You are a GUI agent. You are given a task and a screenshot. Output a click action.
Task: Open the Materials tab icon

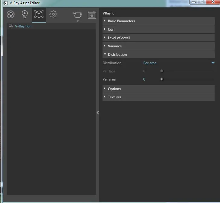tap(11, 14)
